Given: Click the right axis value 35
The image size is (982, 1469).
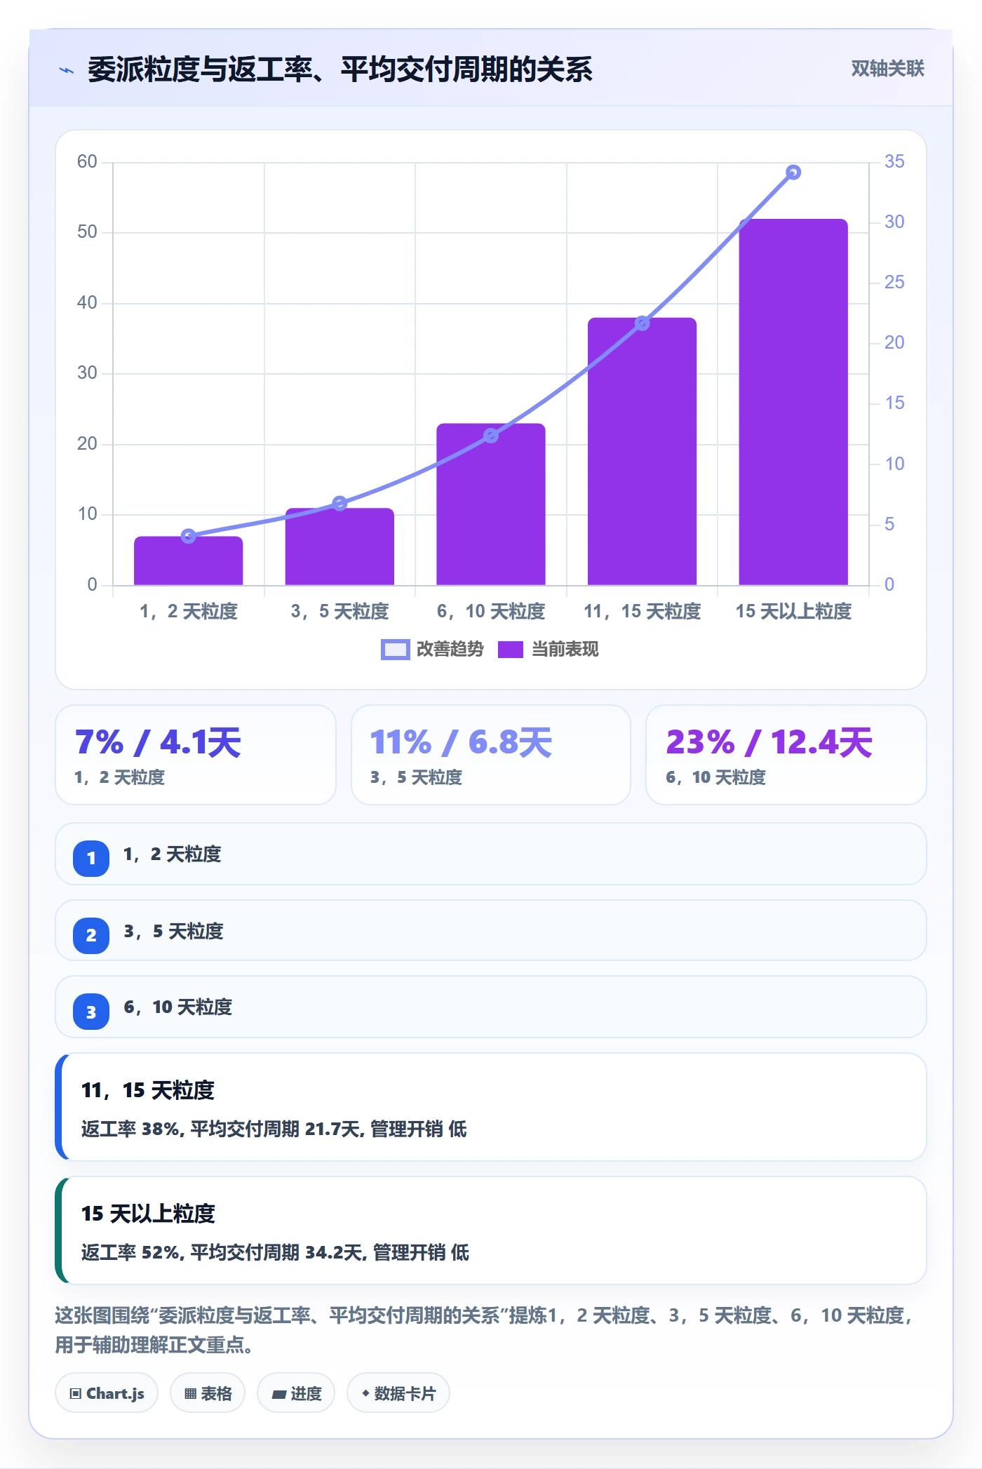Looking at the screenshot, I should (x=894, y=162).
